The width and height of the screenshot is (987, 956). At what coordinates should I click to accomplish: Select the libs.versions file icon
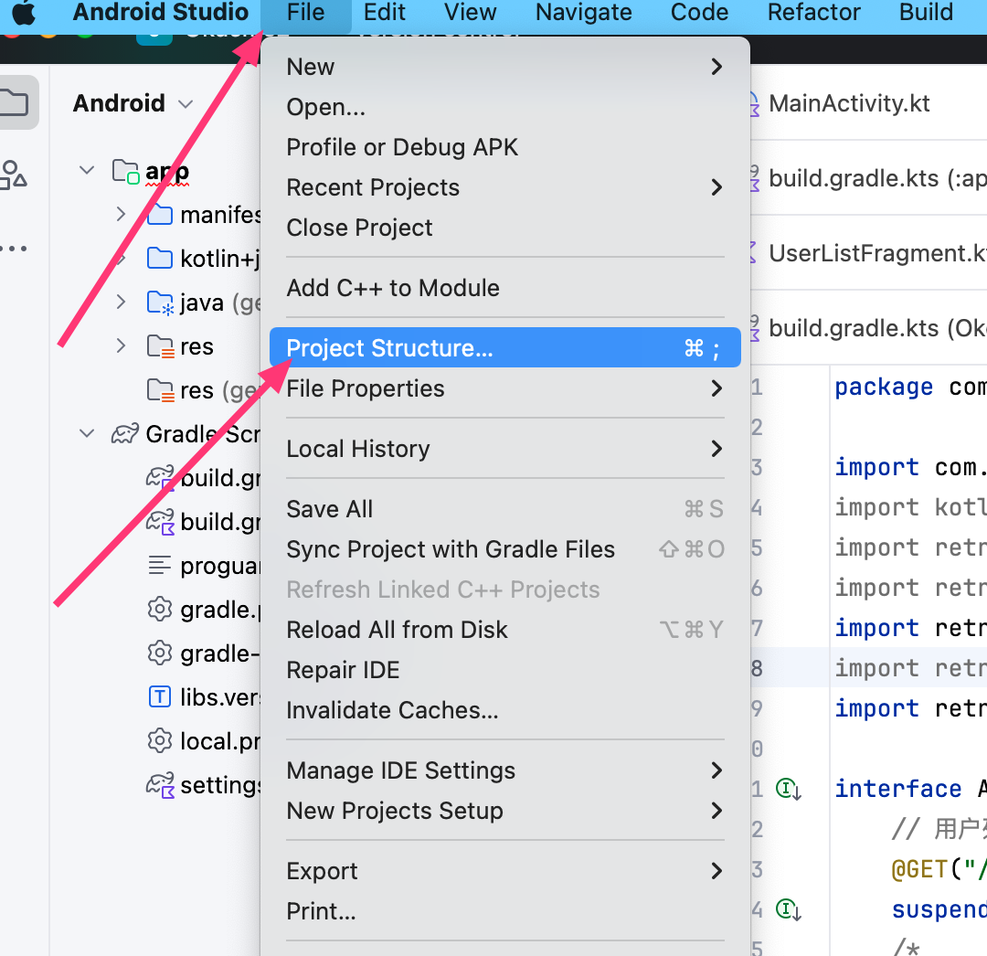click(160, 697)
